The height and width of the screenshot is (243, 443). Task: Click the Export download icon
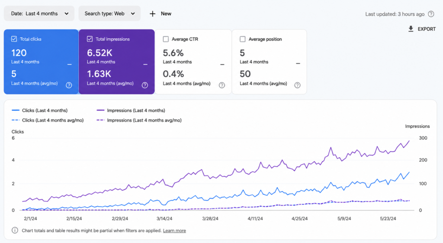click(x=411, y=29)
